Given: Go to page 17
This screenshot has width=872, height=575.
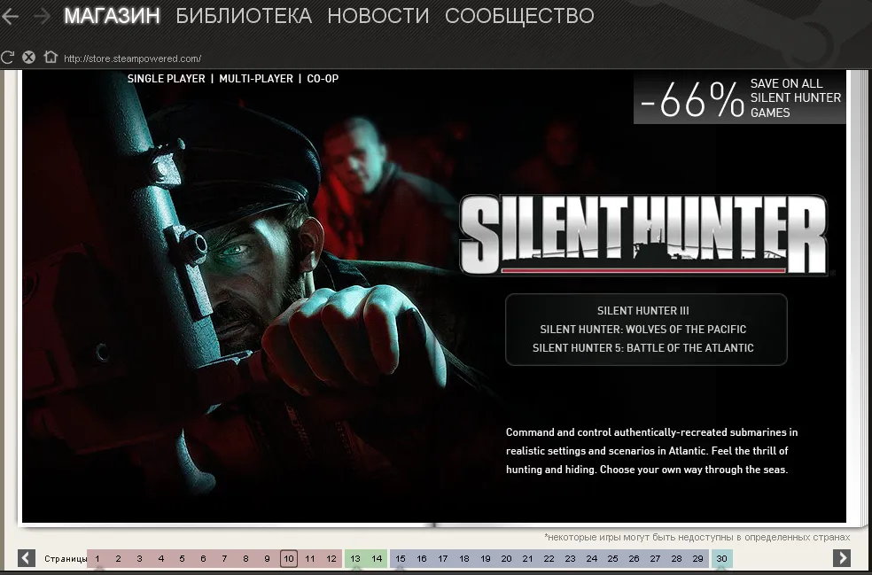Looking at the screenshot, I should 443,558.
